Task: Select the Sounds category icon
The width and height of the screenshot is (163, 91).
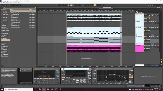Action: [2, 26]
